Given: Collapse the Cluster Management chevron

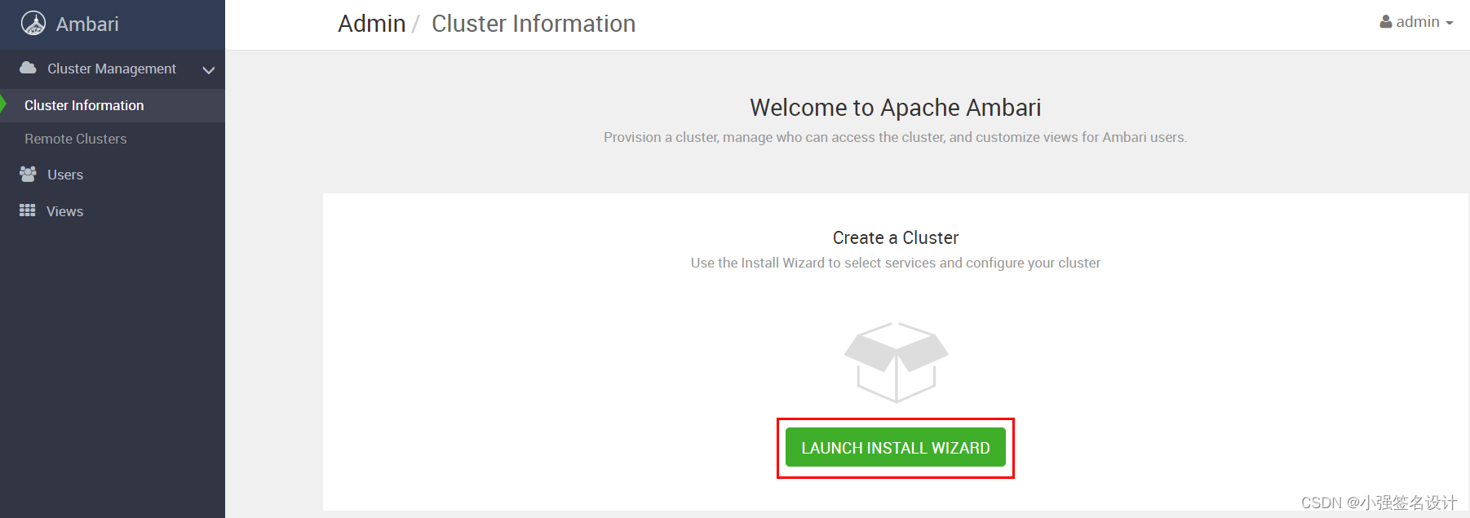Looking at the screenshot, I should point(209,70).
